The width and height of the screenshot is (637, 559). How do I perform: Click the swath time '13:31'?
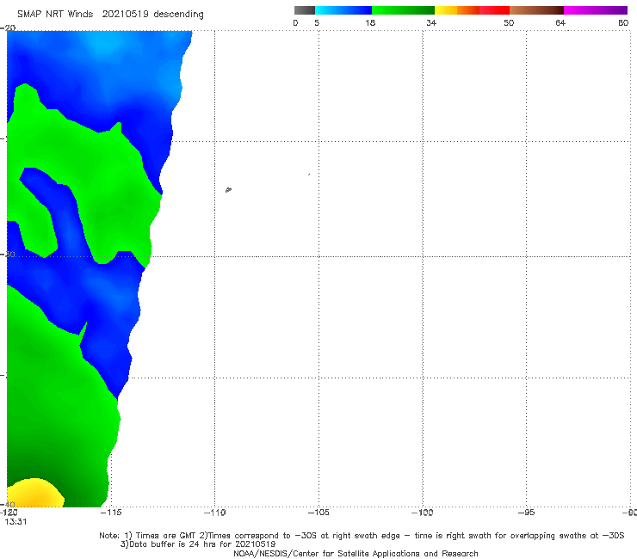tap(15, 522)
